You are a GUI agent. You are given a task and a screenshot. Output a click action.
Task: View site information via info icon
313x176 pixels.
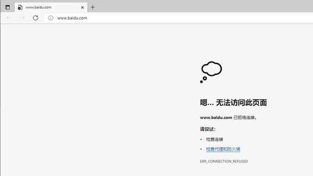[x=51, y=18]
